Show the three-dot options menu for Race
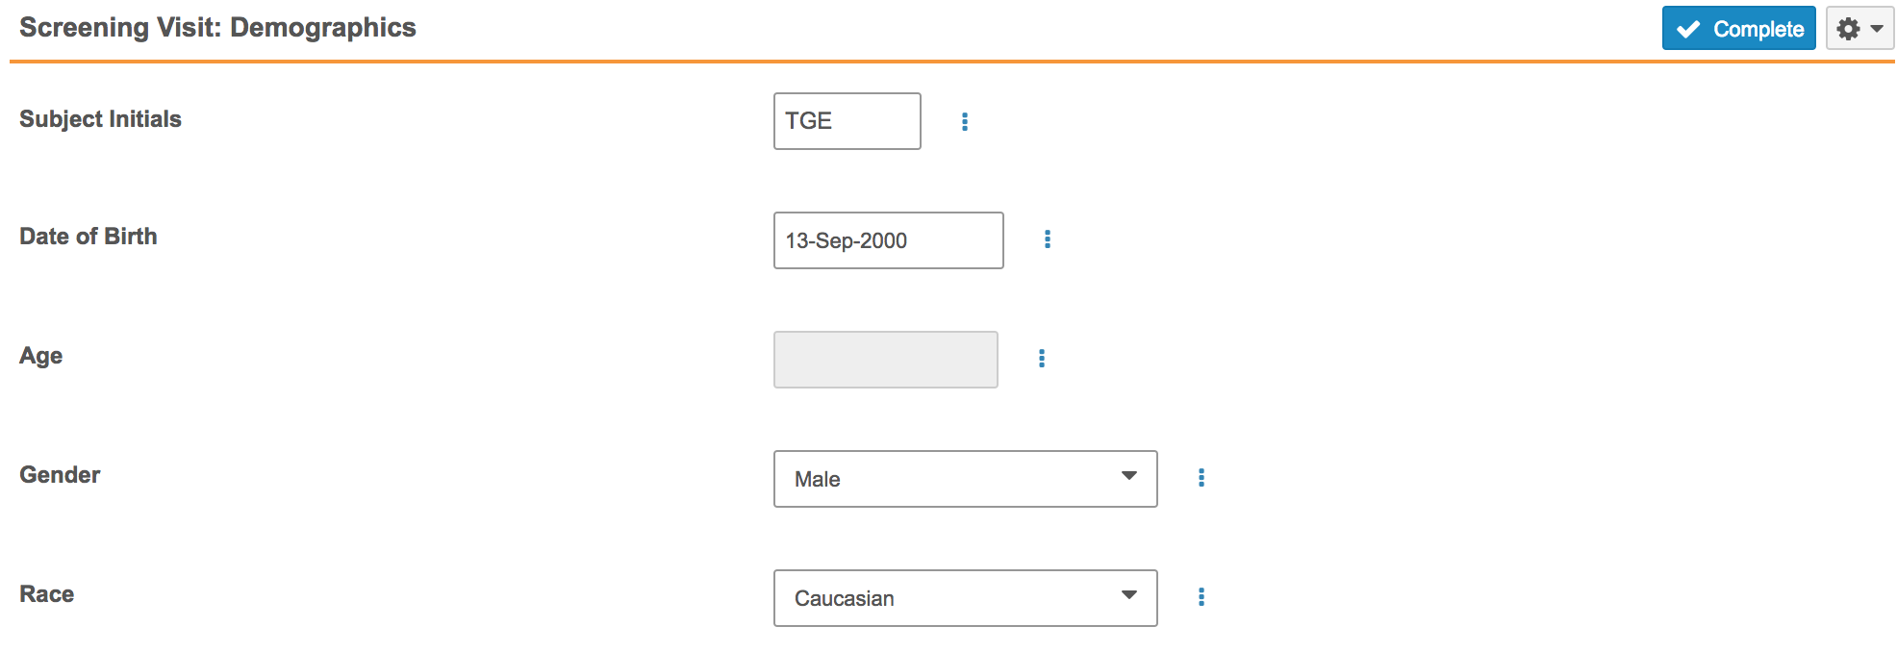 pyautogui.click(x=1201, y=597)
